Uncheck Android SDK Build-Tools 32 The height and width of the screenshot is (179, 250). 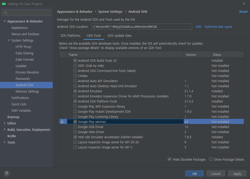click(75, 60)
